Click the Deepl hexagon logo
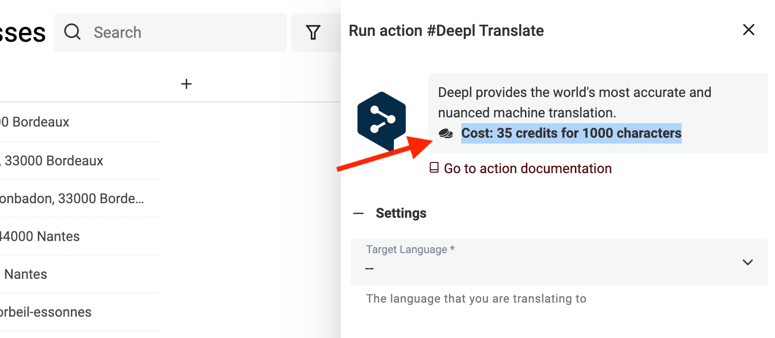775x338 pixels. coord(382,120)
